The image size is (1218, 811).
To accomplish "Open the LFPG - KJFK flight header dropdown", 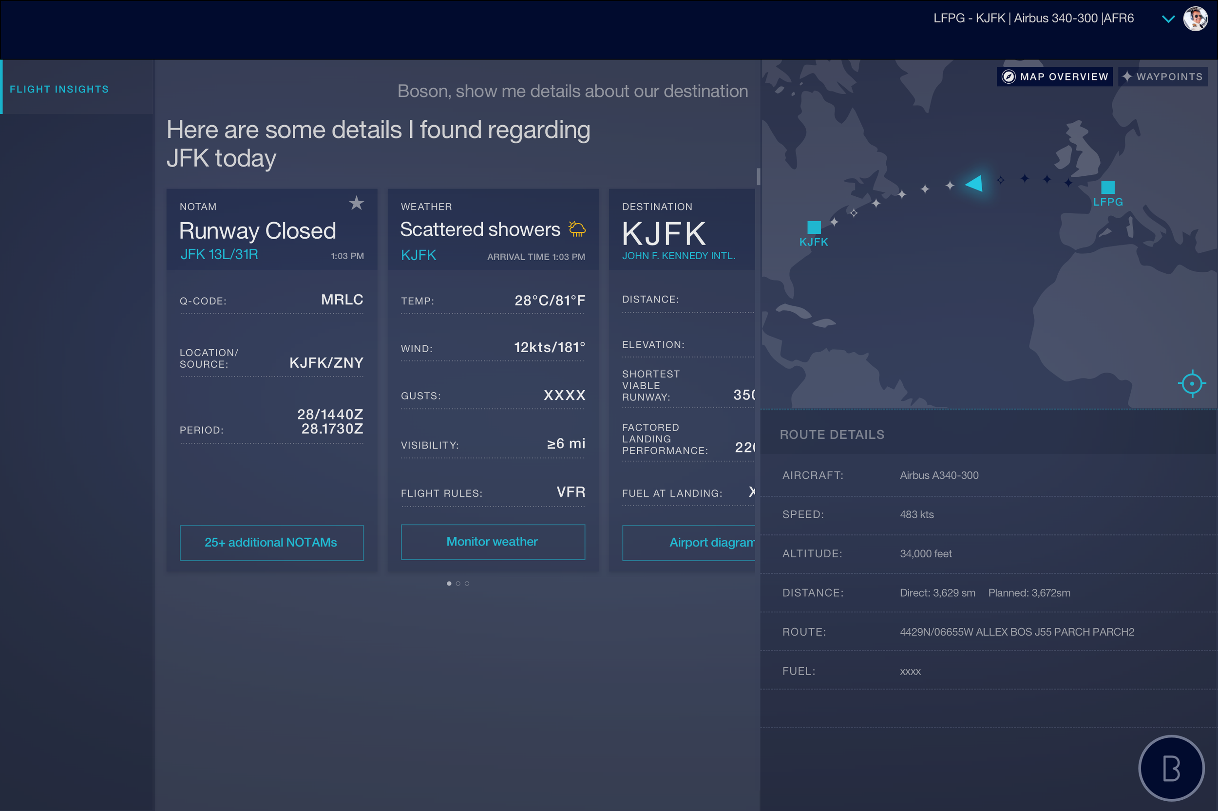I will coord(1033,18).
